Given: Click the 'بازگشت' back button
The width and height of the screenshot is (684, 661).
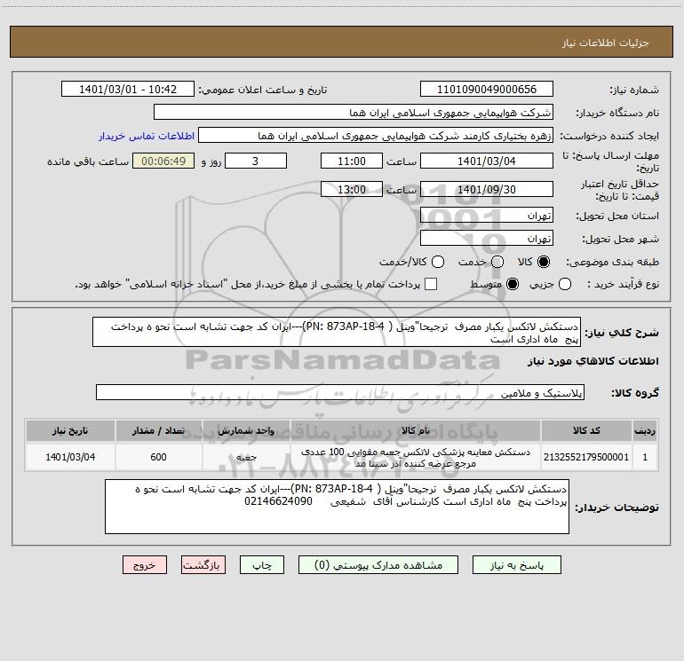Looking at the screenshot, I should coord(205,564).
